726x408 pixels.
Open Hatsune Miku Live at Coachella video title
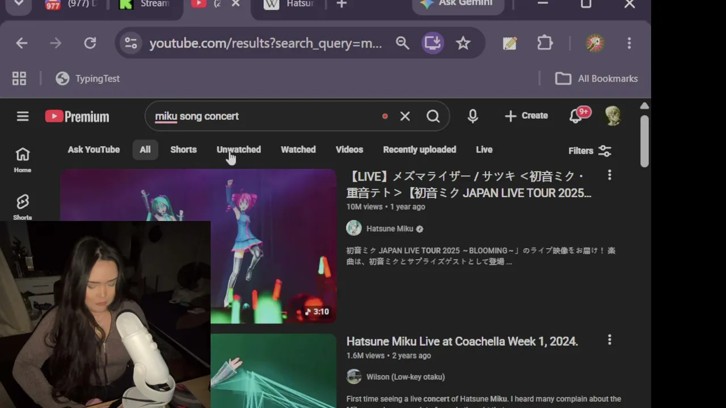(462, 341)
